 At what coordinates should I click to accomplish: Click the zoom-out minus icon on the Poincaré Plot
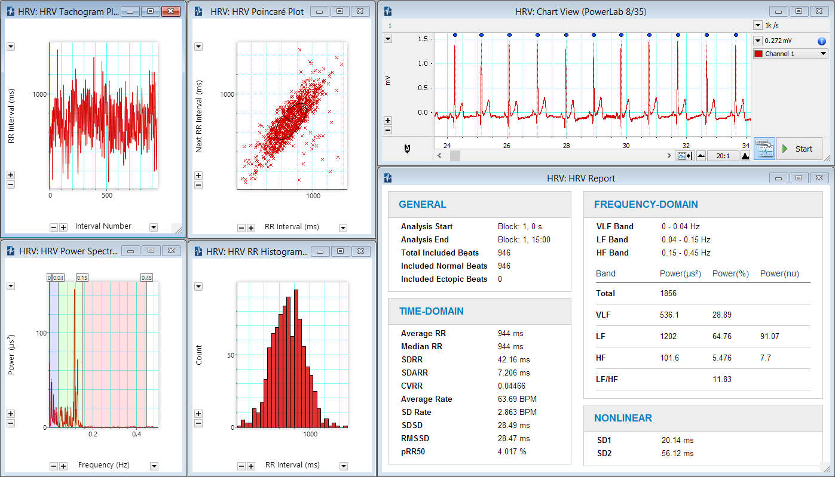tap(198, 185)
